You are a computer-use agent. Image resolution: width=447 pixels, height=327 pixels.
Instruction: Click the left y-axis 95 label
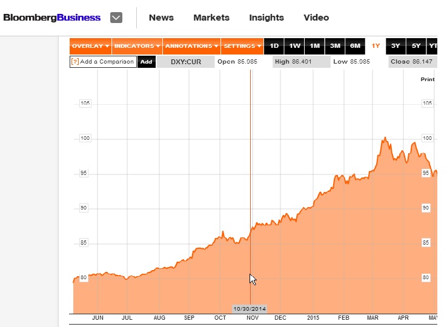tap(84, 173)
